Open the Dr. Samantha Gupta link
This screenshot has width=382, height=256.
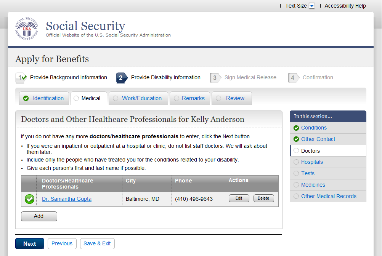pyautogui.click(x=67, y=199)
